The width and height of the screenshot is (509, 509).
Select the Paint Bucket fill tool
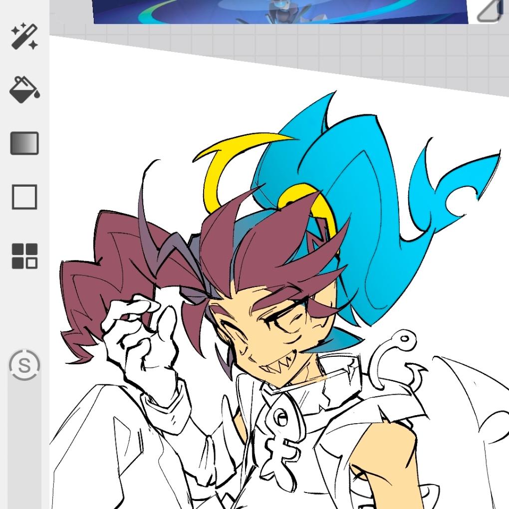24,90
